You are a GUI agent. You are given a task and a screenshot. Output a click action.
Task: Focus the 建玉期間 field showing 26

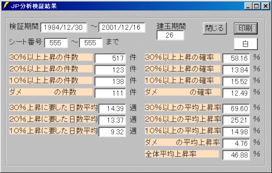(x=170, y=35)
